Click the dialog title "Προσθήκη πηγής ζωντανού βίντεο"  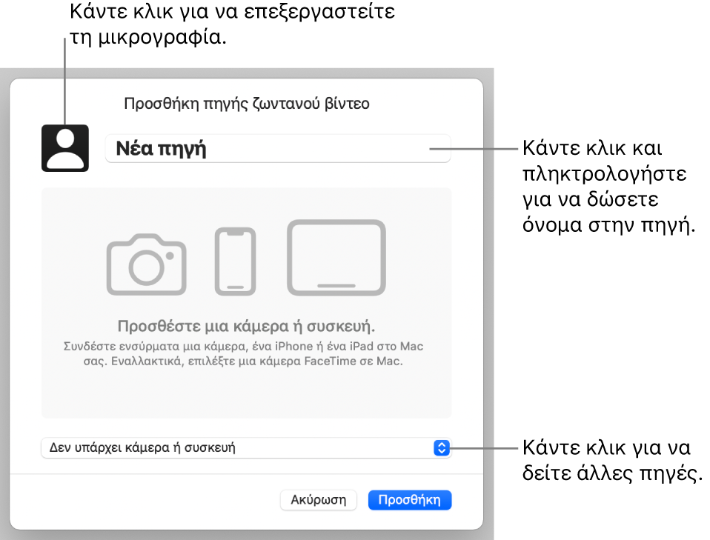tap(246, 104)
